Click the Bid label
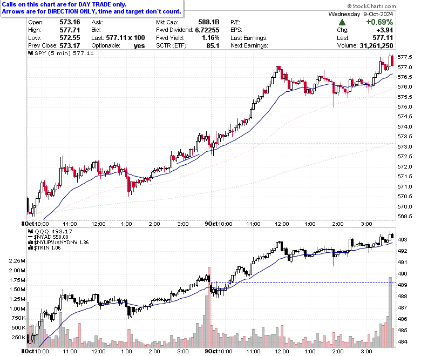Image resolution: width=421 pixels, height=356 pixels. [96, 30]
